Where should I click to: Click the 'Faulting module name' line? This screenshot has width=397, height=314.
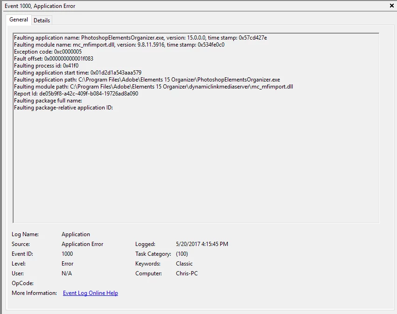coord(119,45)
